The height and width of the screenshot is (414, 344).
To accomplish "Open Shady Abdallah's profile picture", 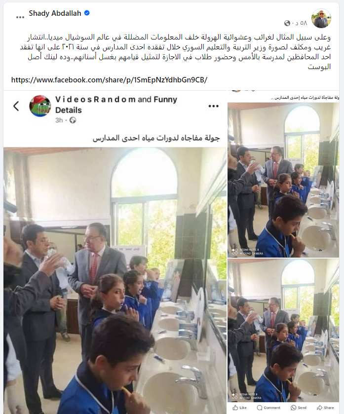I will point(321,18).
